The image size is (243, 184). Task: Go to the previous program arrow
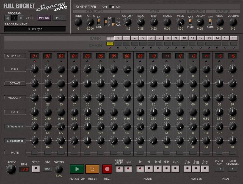[8, 18]
